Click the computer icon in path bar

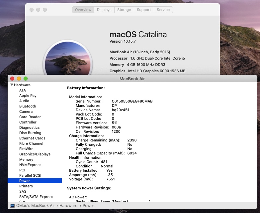pyautogui.click(x=12, y=206)
